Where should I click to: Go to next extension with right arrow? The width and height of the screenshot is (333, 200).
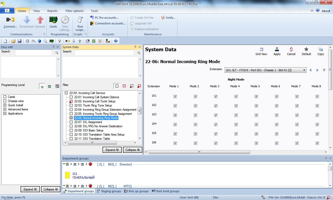click(317, 70)
